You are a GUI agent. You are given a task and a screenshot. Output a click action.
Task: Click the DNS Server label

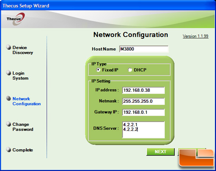click(x=106, y=128)
